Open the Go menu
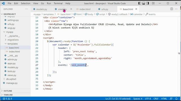This screenshot has width=181, height=101. tap(42, 3)
